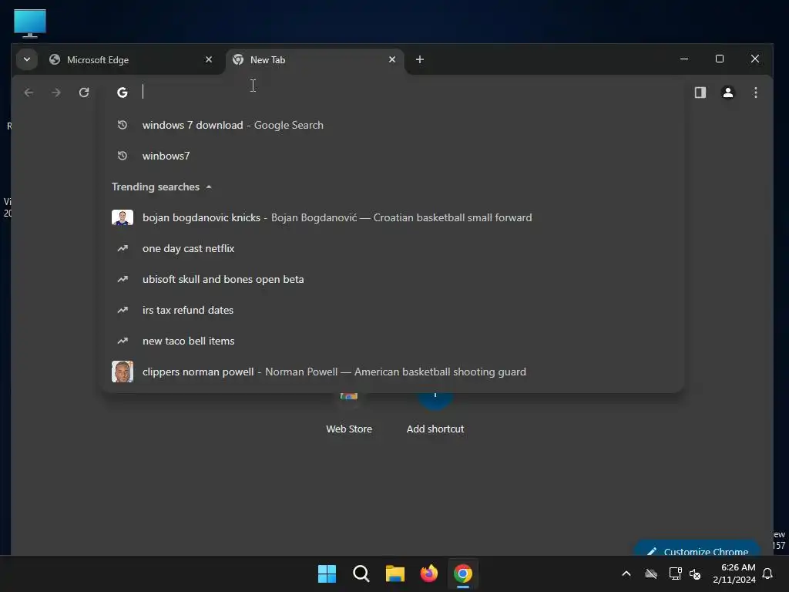Open taskbar Search magnifier
This screenshot has width=789, height=592.
[x=361, y=573]
